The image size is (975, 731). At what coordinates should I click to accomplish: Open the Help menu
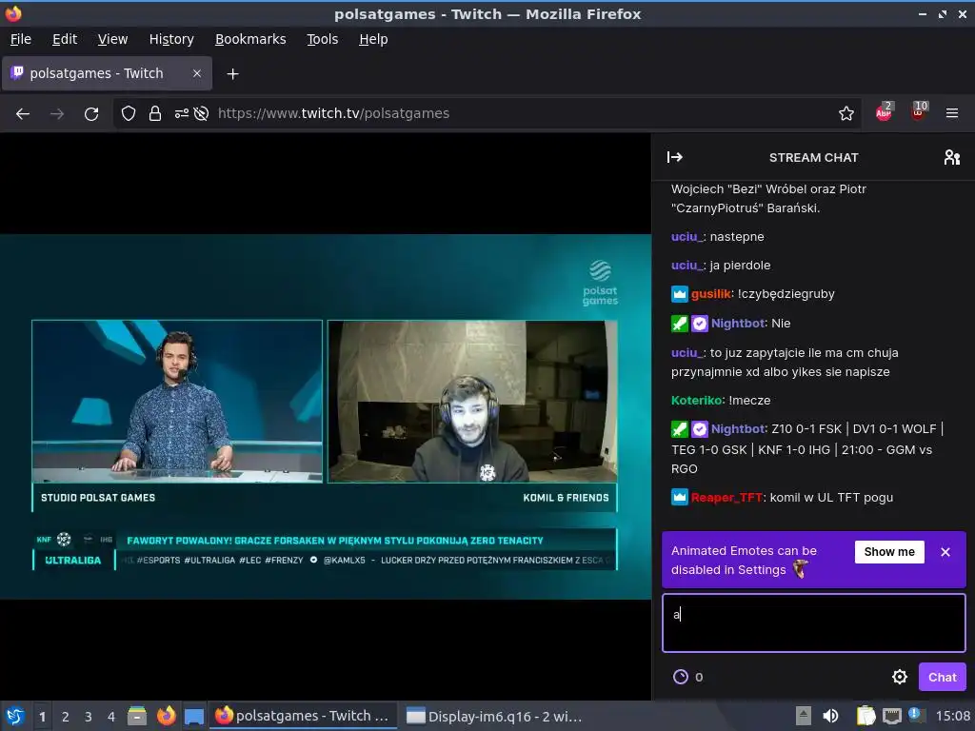tap(373, 39)
